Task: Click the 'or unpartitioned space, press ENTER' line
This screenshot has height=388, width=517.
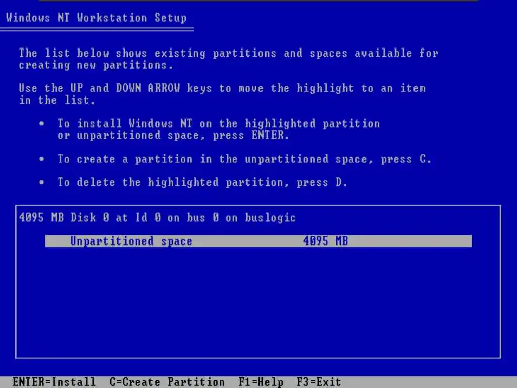Action: point(174,135)
